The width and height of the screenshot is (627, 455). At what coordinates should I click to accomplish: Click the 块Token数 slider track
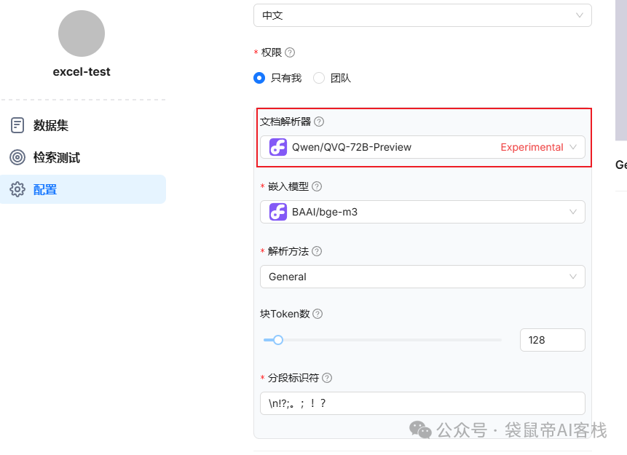coord(382,340)
